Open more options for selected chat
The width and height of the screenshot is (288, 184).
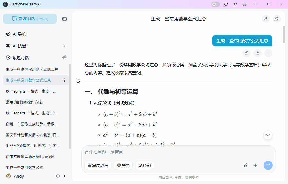tap(64, 80)
